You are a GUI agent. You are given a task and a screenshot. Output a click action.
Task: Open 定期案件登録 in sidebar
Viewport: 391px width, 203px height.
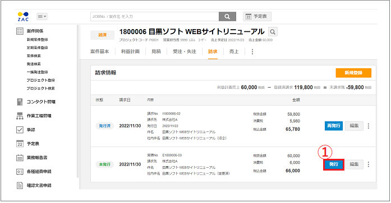click(37, 48)
